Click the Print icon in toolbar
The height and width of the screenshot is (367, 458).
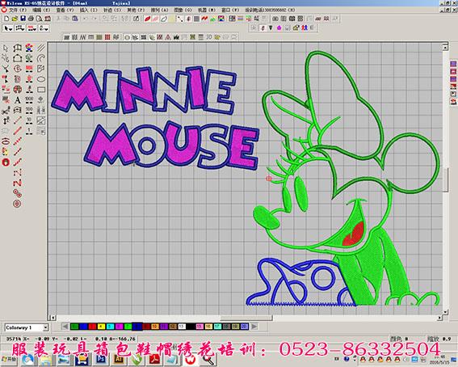click(x=31, y=19)
